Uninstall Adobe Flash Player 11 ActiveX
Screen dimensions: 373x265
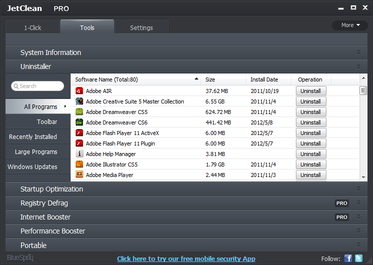(310, 133)
